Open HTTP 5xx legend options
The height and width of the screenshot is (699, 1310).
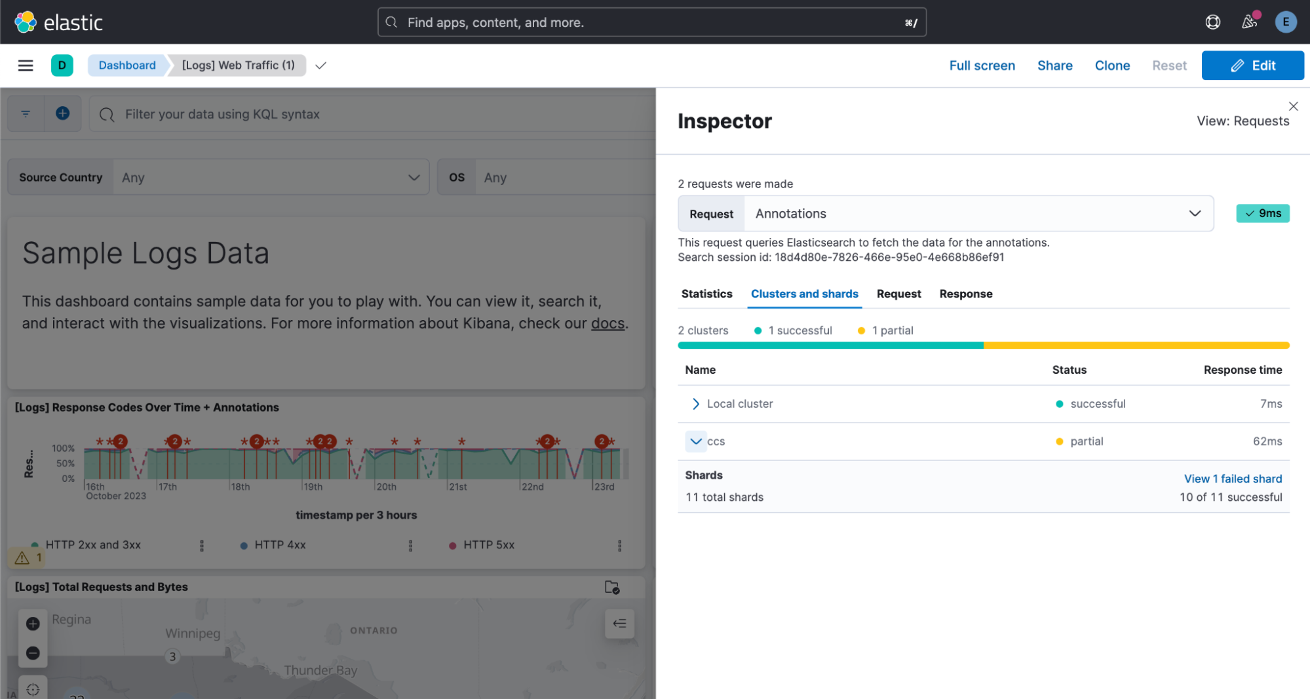[619, 546]
